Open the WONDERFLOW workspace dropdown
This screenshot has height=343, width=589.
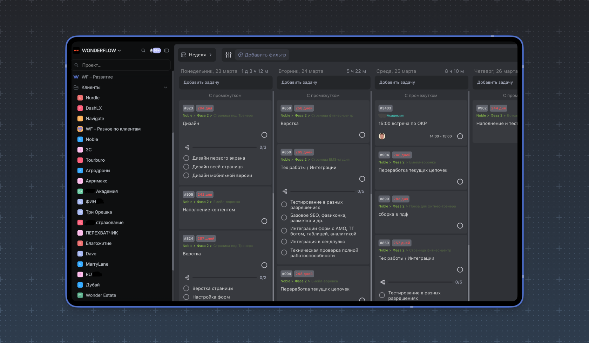point(101,50)
